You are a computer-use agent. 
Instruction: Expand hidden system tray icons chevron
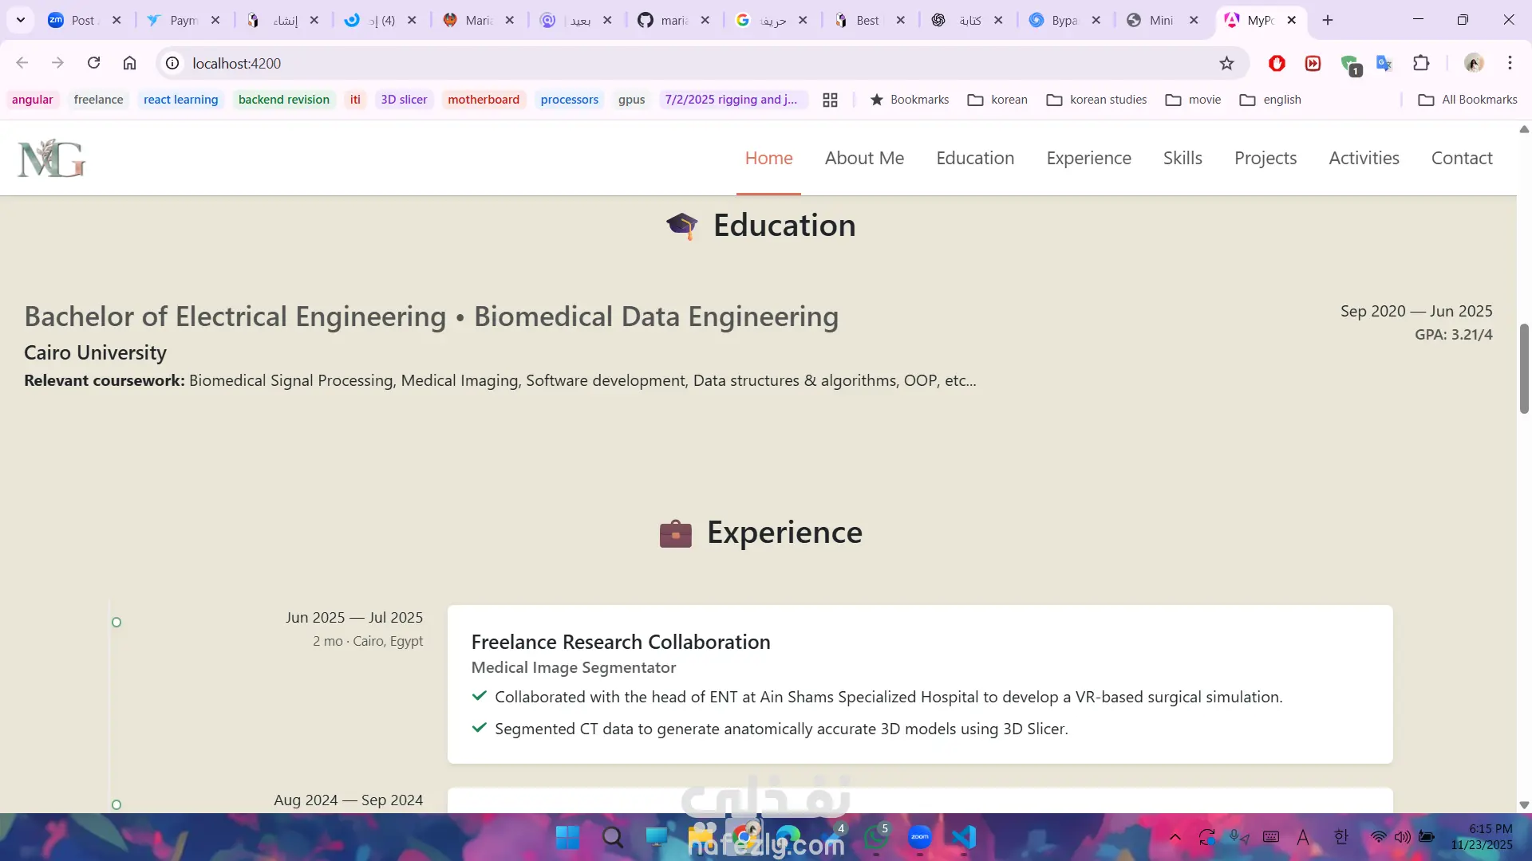(x=1175, y=837)
